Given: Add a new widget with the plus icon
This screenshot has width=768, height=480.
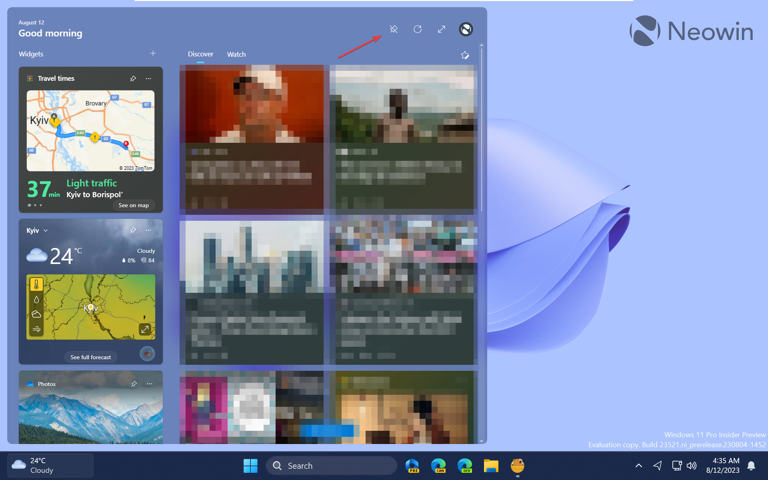Looking at the screenshot, I should 153,53.
